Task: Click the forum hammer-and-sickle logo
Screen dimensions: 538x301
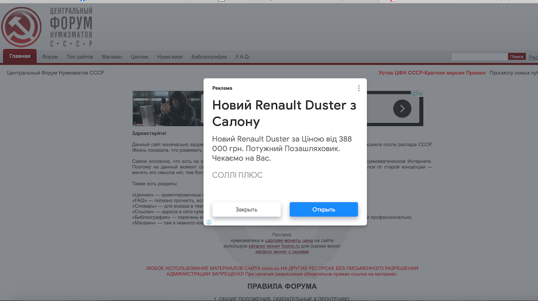Action: click(x=21, y=27)
